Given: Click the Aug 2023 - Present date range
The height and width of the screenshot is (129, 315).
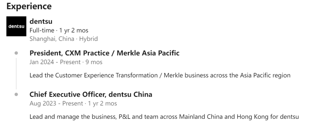Looking at the screenshot, I should pos(56,103).
